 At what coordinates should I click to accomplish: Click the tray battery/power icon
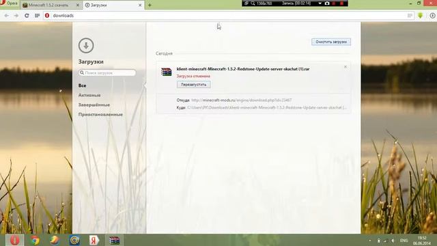tap(378, 241)
